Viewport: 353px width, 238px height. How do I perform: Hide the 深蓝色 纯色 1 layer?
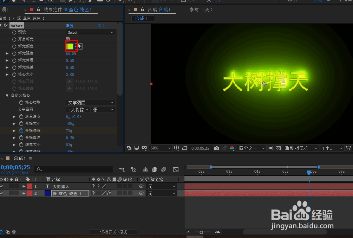click(1, 193)
